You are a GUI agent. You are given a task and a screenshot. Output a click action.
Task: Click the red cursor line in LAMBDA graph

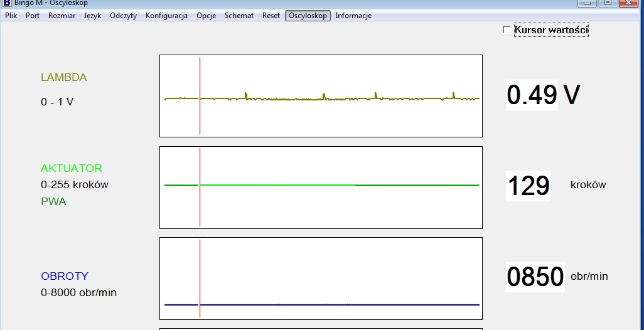tap(200, 95)
